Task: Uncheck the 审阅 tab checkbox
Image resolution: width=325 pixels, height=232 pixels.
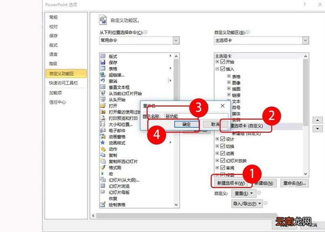Action: point(222,168)
